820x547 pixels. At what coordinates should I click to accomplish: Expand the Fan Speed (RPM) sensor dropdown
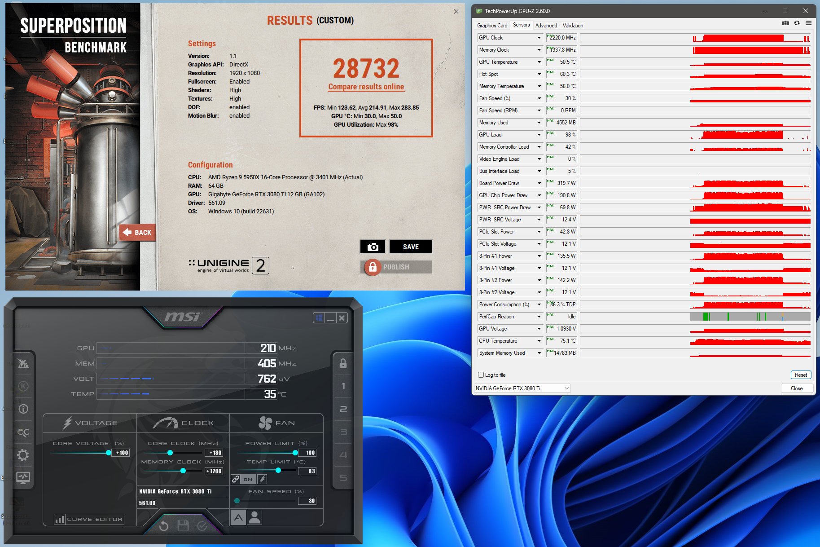click(539, 110)
